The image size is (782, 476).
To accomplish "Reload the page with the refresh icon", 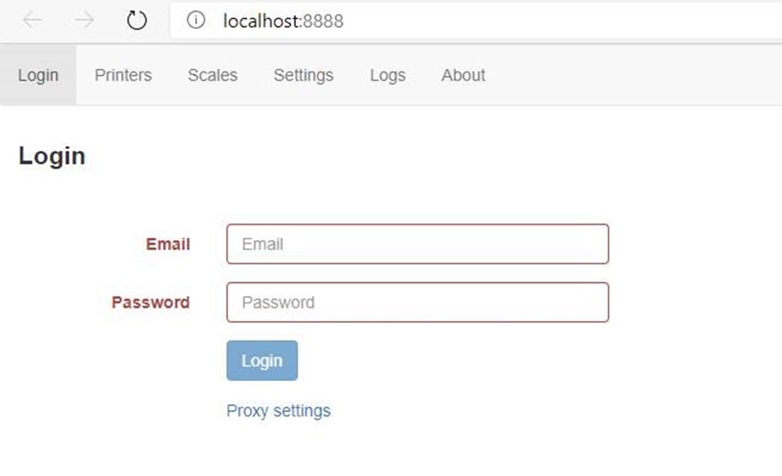I will click(137, 20).
